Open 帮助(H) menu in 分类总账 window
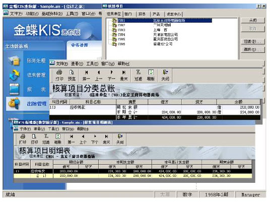This screenshot has width=270, height=202. [123, 63]
